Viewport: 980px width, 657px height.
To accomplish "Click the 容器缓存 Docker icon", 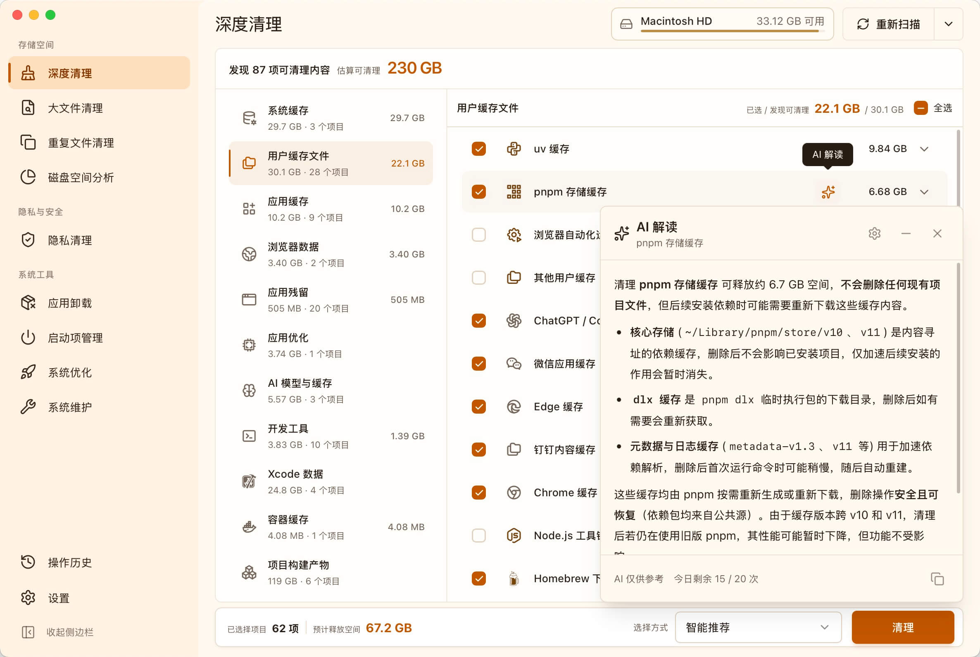I will [249, 527].
